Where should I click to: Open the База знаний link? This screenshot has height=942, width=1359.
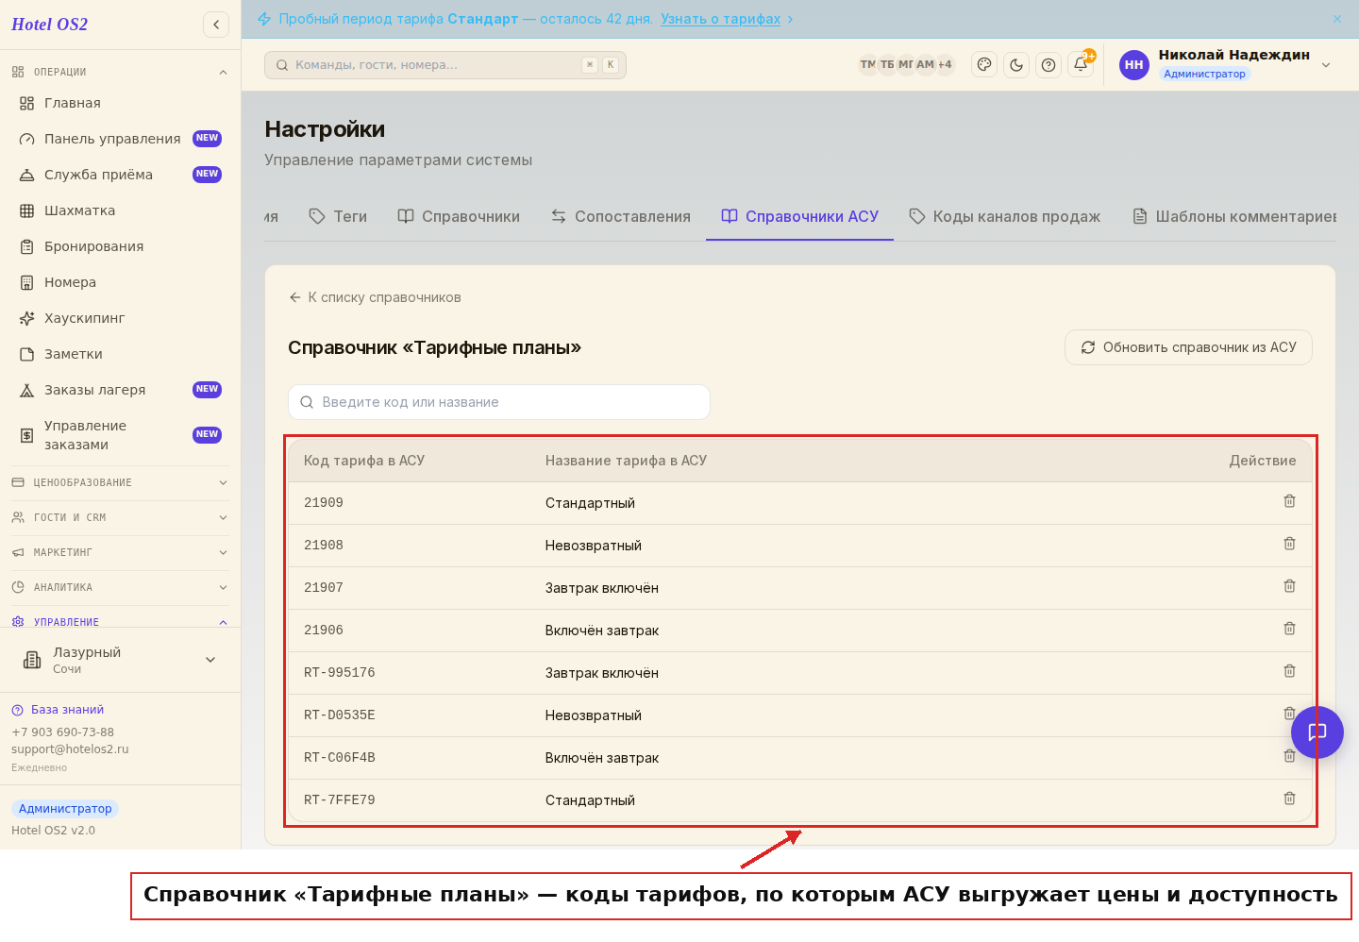(58, 710)
